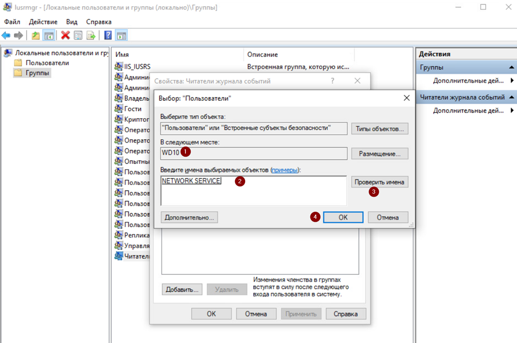
Task: Click the Properties toolbar icon
Action: [78, 36]
